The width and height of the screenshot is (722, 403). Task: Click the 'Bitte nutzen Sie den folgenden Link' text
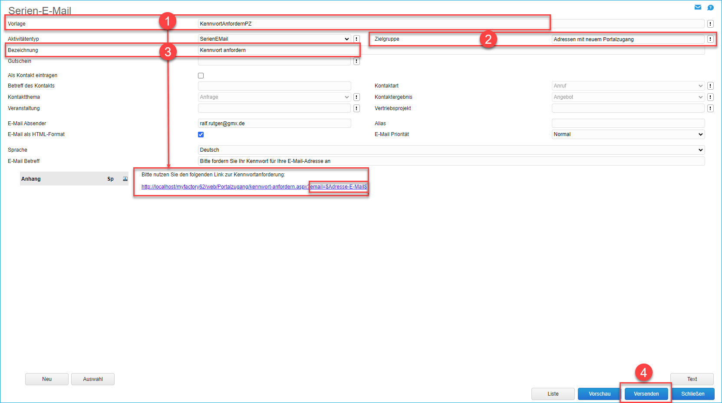click(x=213, y=175)
